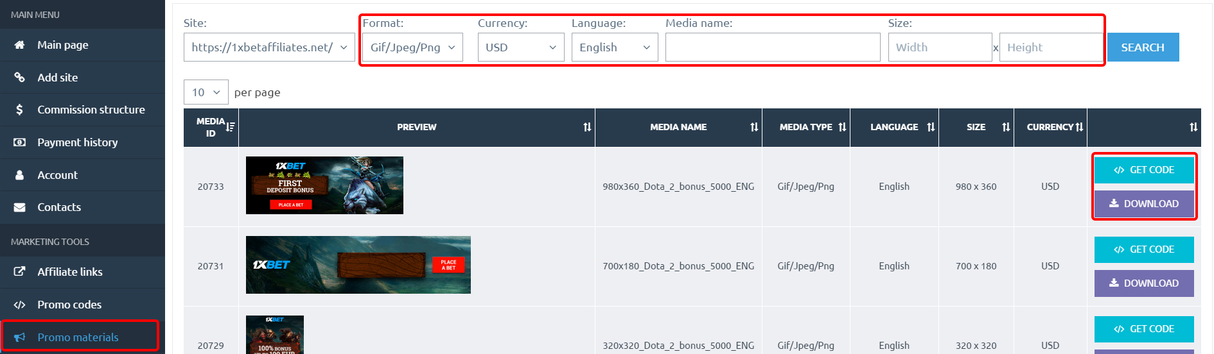The image size is (1214, 354).
Task: Open the Account menu item
Action: tap(82, 175)
